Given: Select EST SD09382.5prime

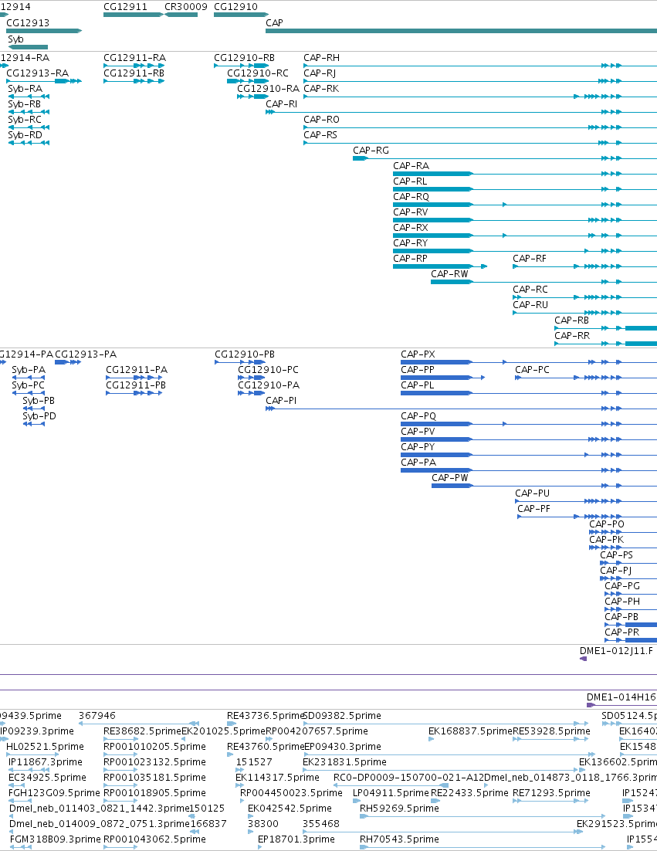Looking at the screenshot, I should 445,724.
